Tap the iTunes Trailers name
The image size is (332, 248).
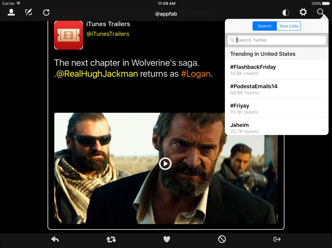click(x=108, y=24)
